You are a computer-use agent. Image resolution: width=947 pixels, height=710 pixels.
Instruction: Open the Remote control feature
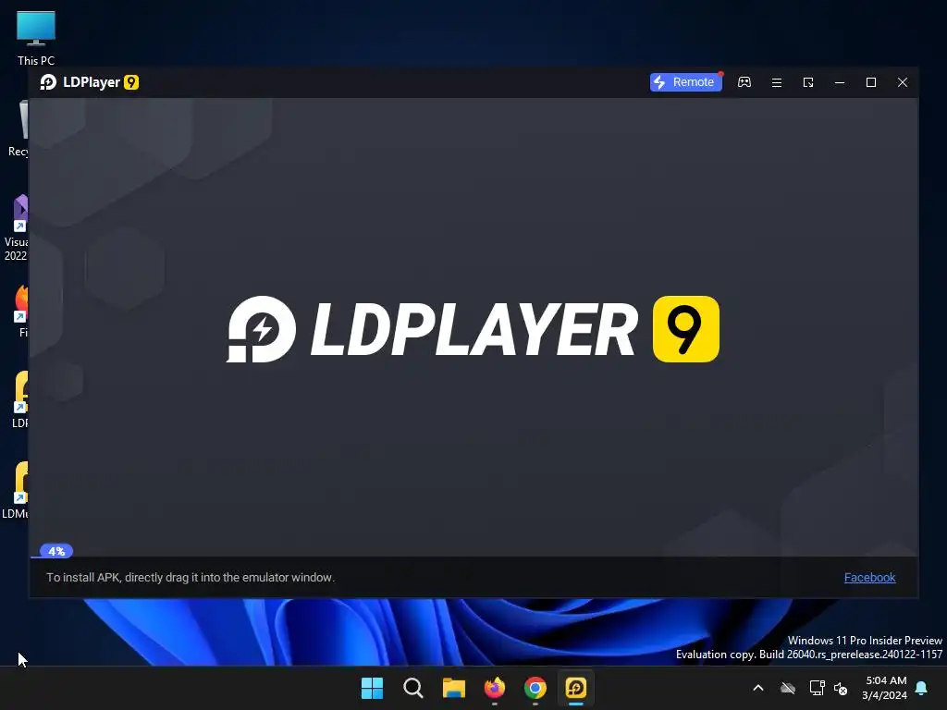click(685, 82)
